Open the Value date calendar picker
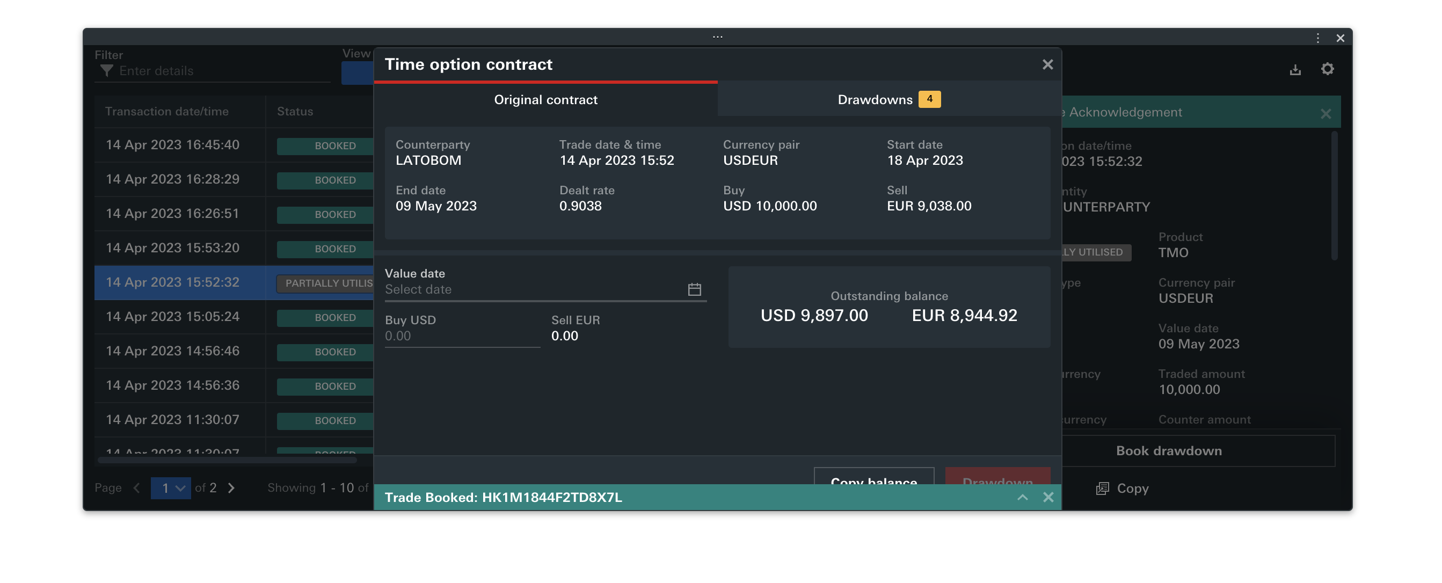This screenshot has height=583, width=1442. (694, 289)
